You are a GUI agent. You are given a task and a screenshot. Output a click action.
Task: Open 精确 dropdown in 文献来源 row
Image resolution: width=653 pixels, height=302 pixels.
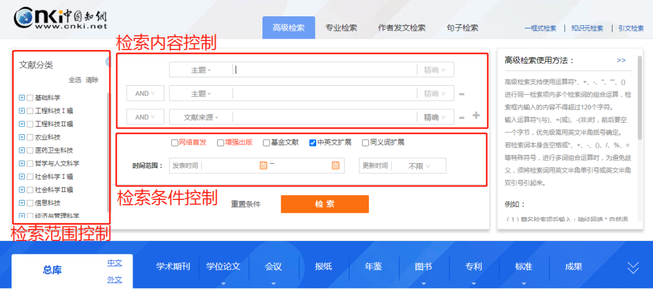point(435,117)
